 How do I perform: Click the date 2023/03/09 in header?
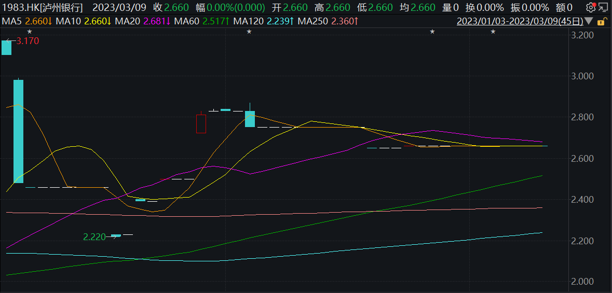[120, 7]
